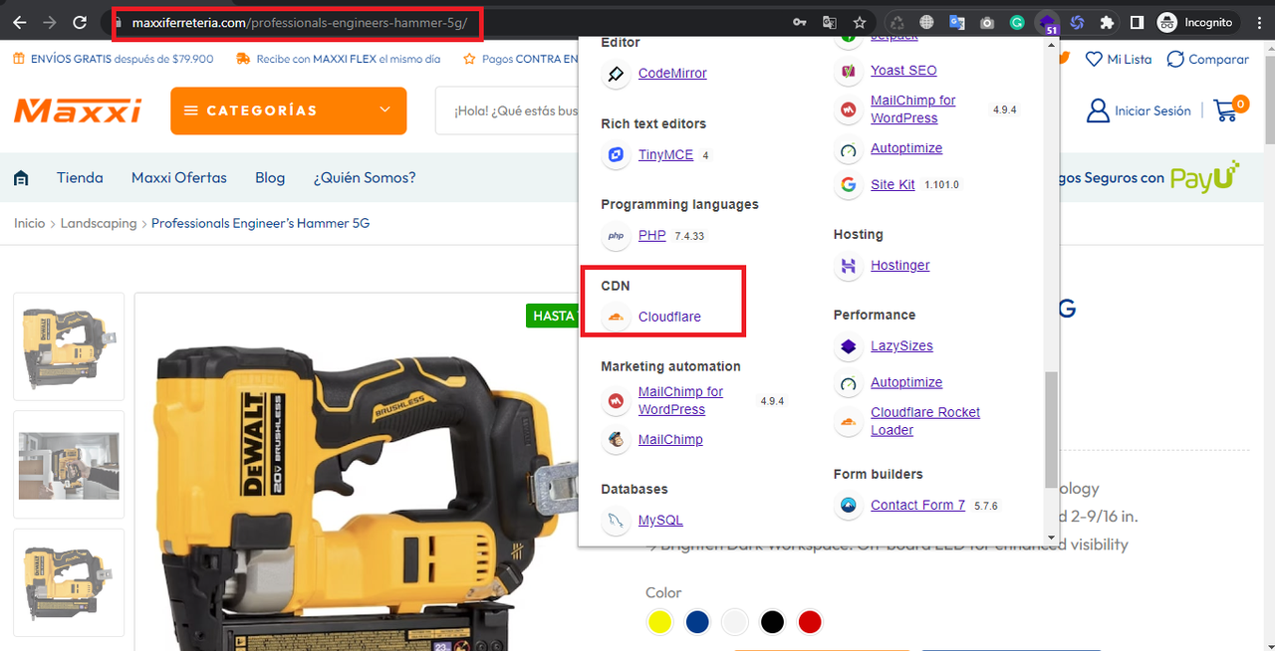Viewport: 1275px width, 651px height.
Task: Open the Contact Form 7 link
Action: [x=917, y=506]
